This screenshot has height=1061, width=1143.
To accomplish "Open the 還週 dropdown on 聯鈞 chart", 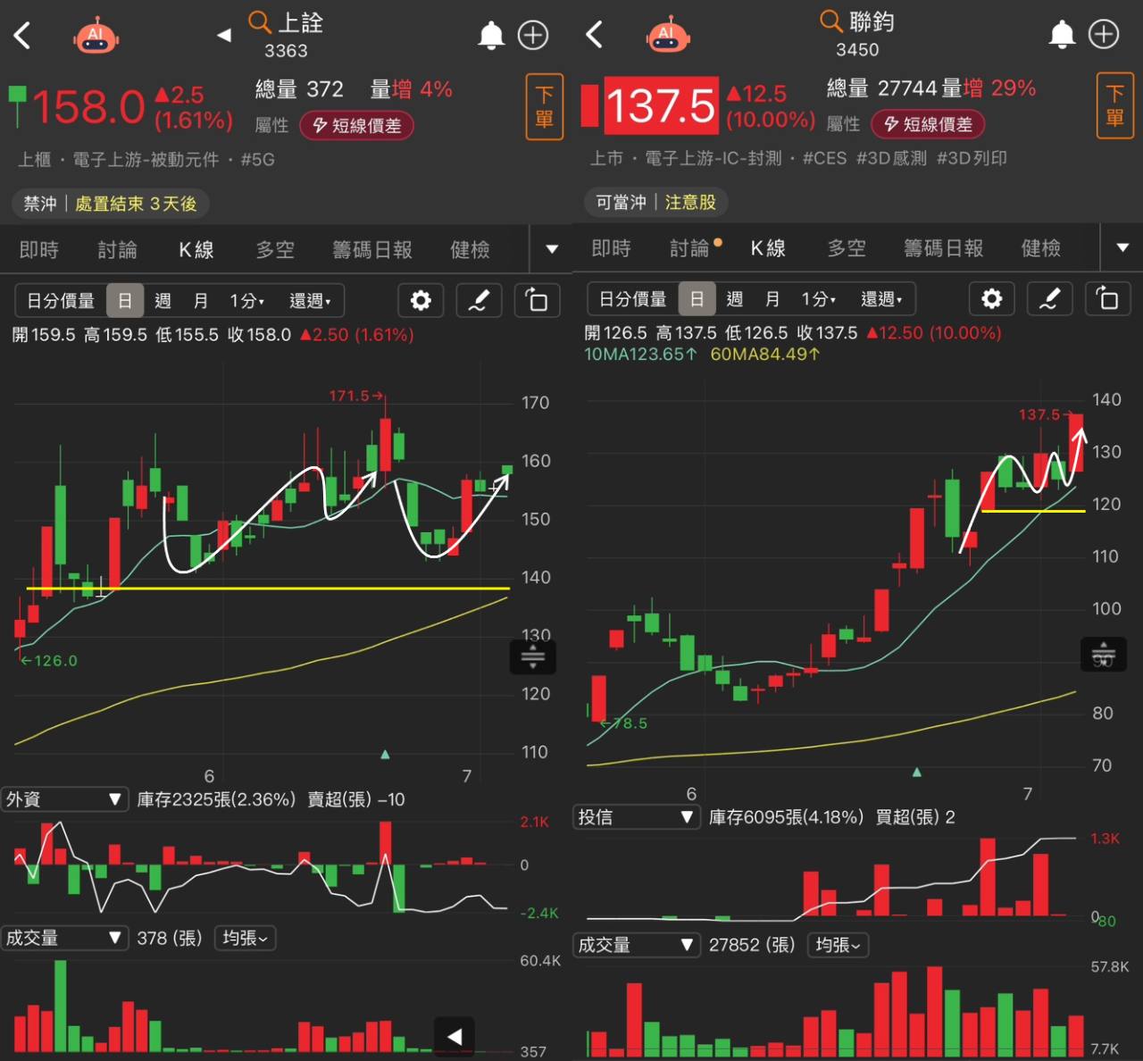I will pos(881,299).
